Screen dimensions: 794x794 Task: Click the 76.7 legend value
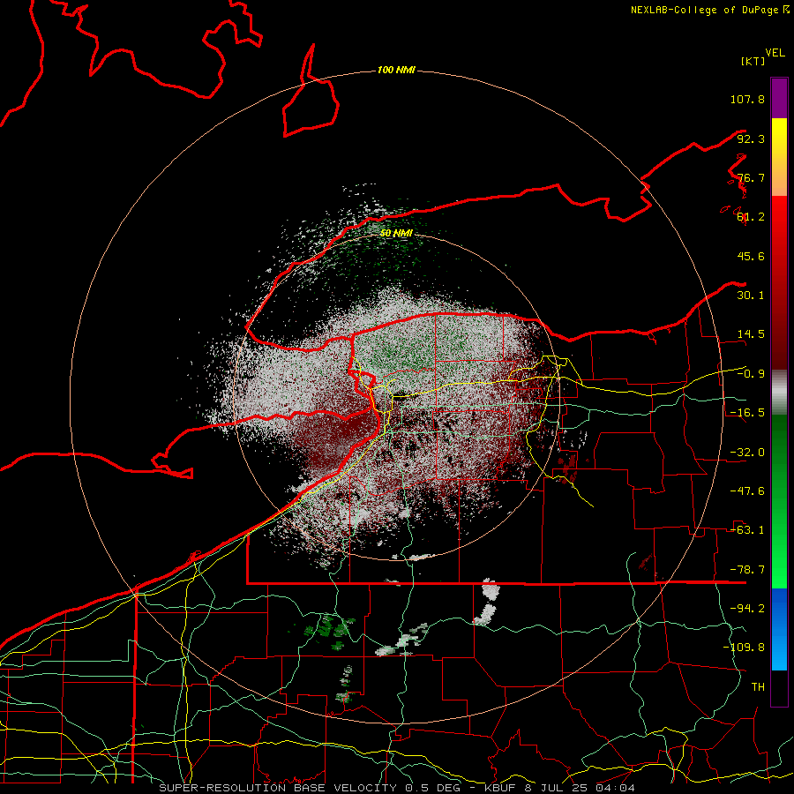click(x=751, y=177)
